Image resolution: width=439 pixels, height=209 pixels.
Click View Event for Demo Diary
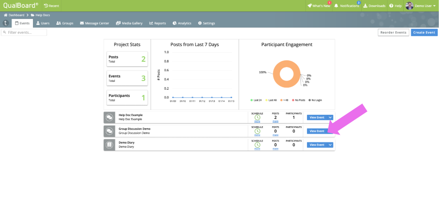point(317,145)
